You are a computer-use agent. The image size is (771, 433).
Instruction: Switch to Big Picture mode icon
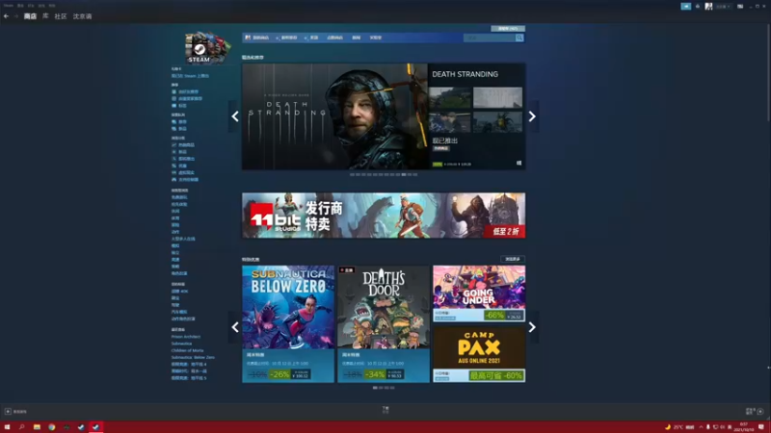(x=740, y=7)
